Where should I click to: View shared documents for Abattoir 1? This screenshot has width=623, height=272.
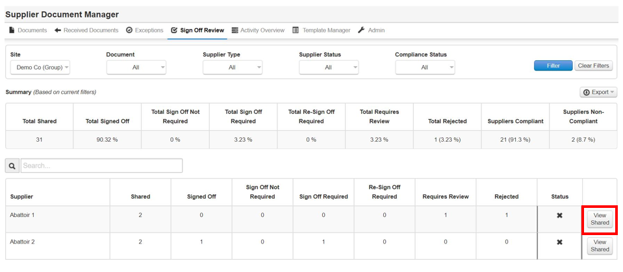(x=600, y=219)
